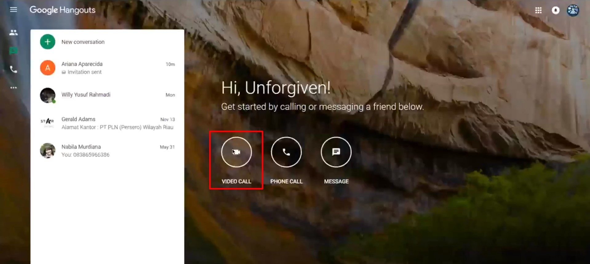The height and width of the screenshot is (264, 590).
Task: Click 'You: 083865966386' message preview
Action: tap(86, 155)
